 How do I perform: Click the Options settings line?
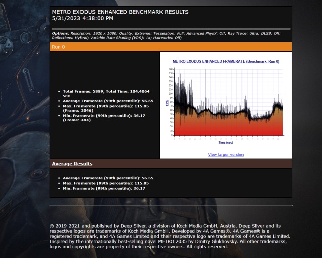(167, 36)
